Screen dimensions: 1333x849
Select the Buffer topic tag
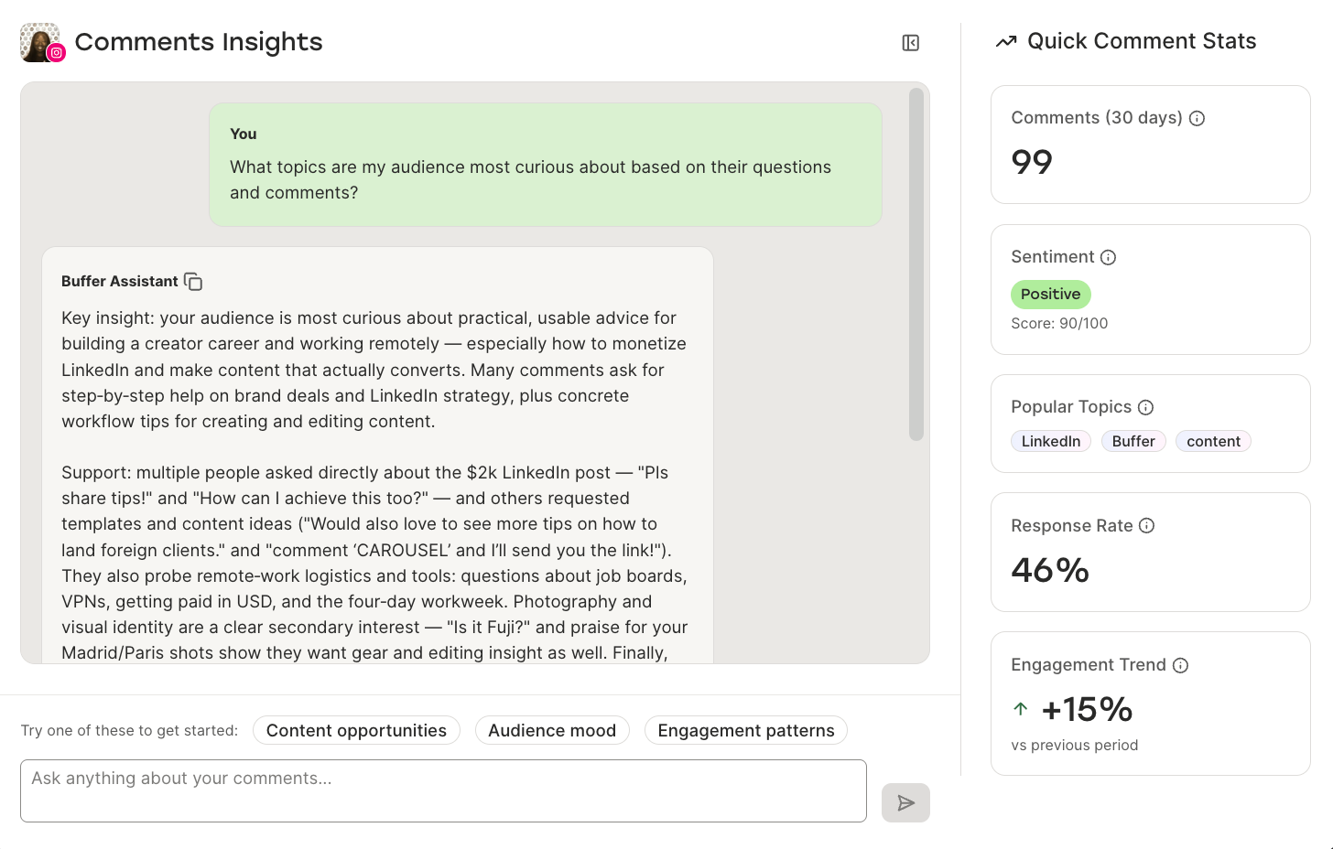[x=1133, y=441]
